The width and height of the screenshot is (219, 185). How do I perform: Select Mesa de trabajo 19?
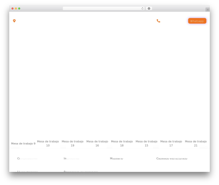tap(73, 143)
